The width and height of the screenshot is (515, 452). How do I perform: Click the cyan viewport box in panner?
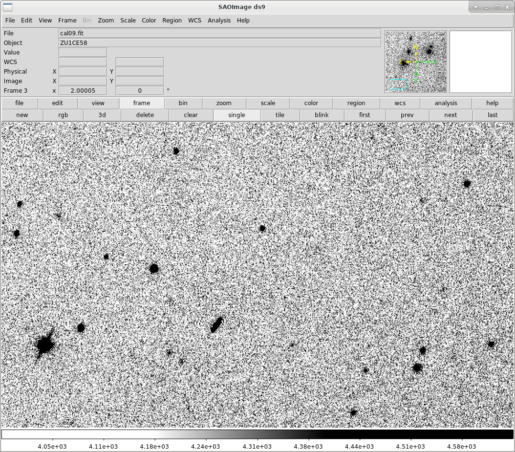coord(398,85)
